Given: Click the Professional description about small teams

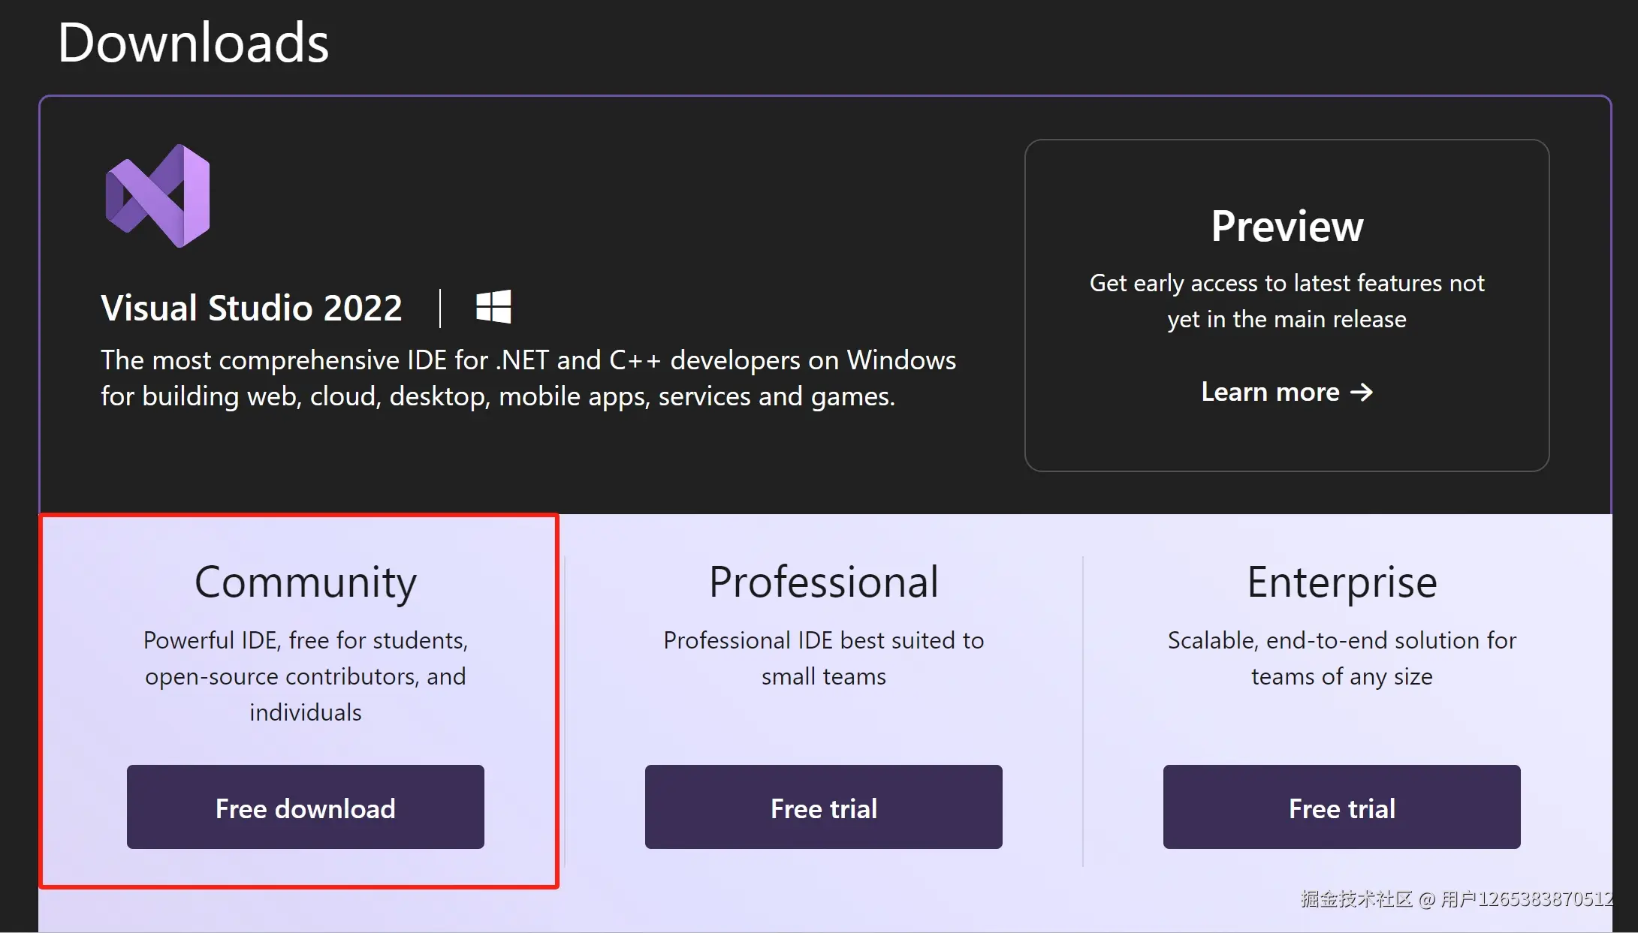Looking at the screenshot, I should (x=823, y=658).
